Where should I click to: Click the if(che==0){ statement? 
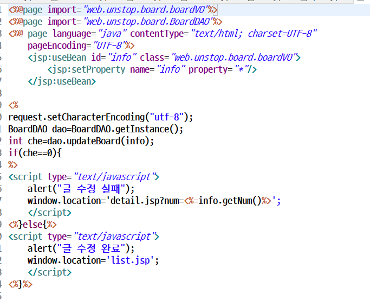coord(35,153)
